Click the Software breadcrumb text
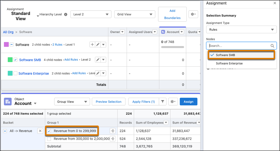This screenshot has width=280, height=151. point(25,32)
